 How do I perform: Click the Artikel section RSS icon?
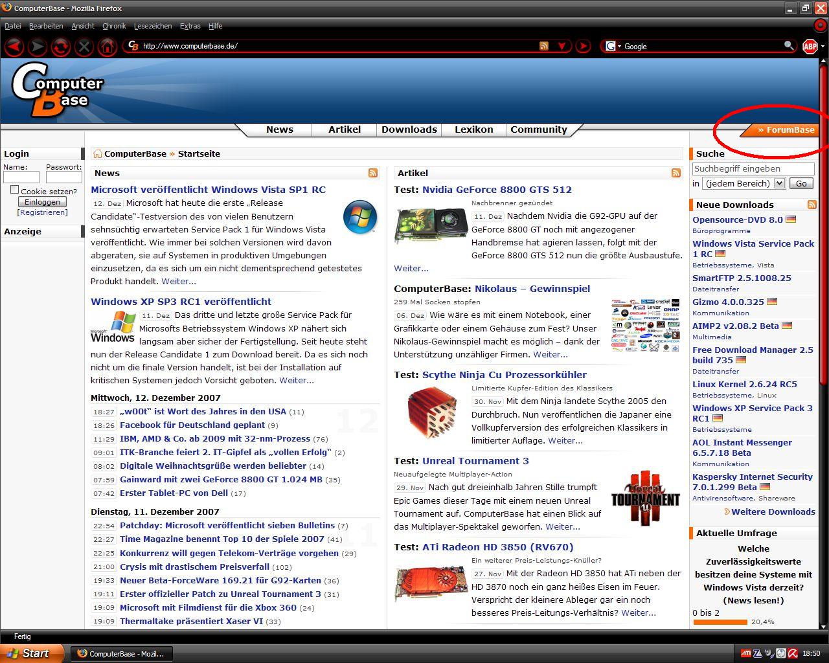pos(676,173)
